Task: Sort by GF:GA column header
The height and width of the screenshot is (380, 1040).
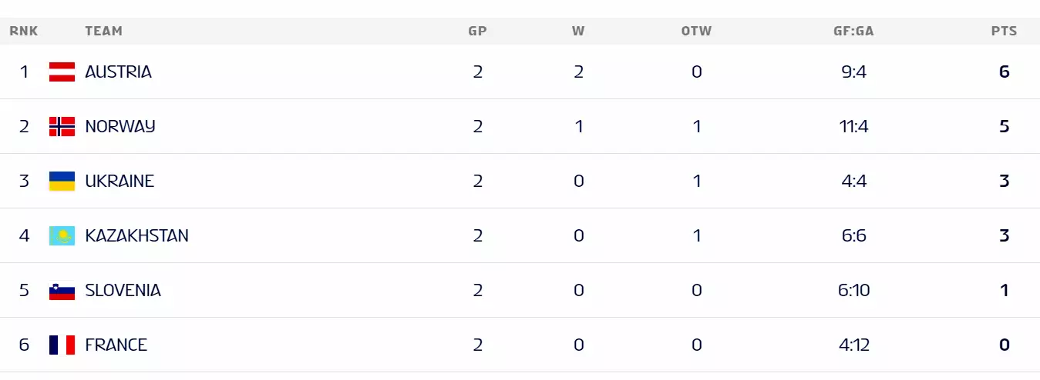Action: (853, 32)
